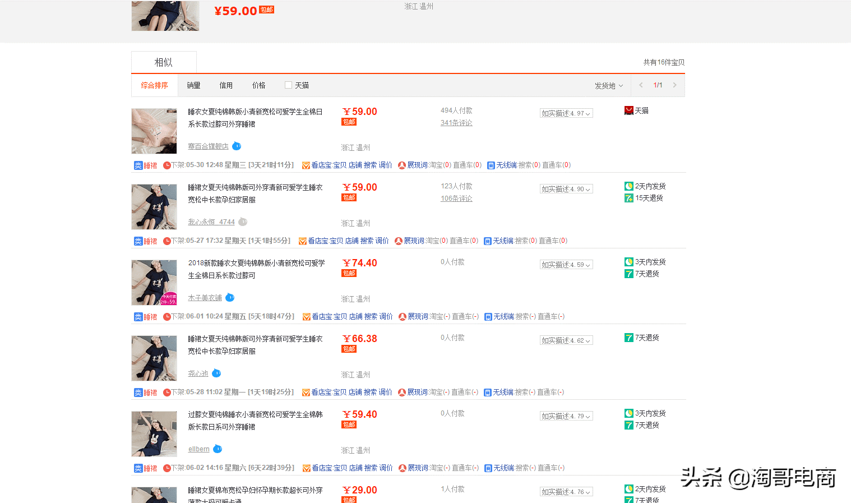Expand the 发货地 location dropdown
Viewport: 851px width, 503px height.
coord(609,86)
